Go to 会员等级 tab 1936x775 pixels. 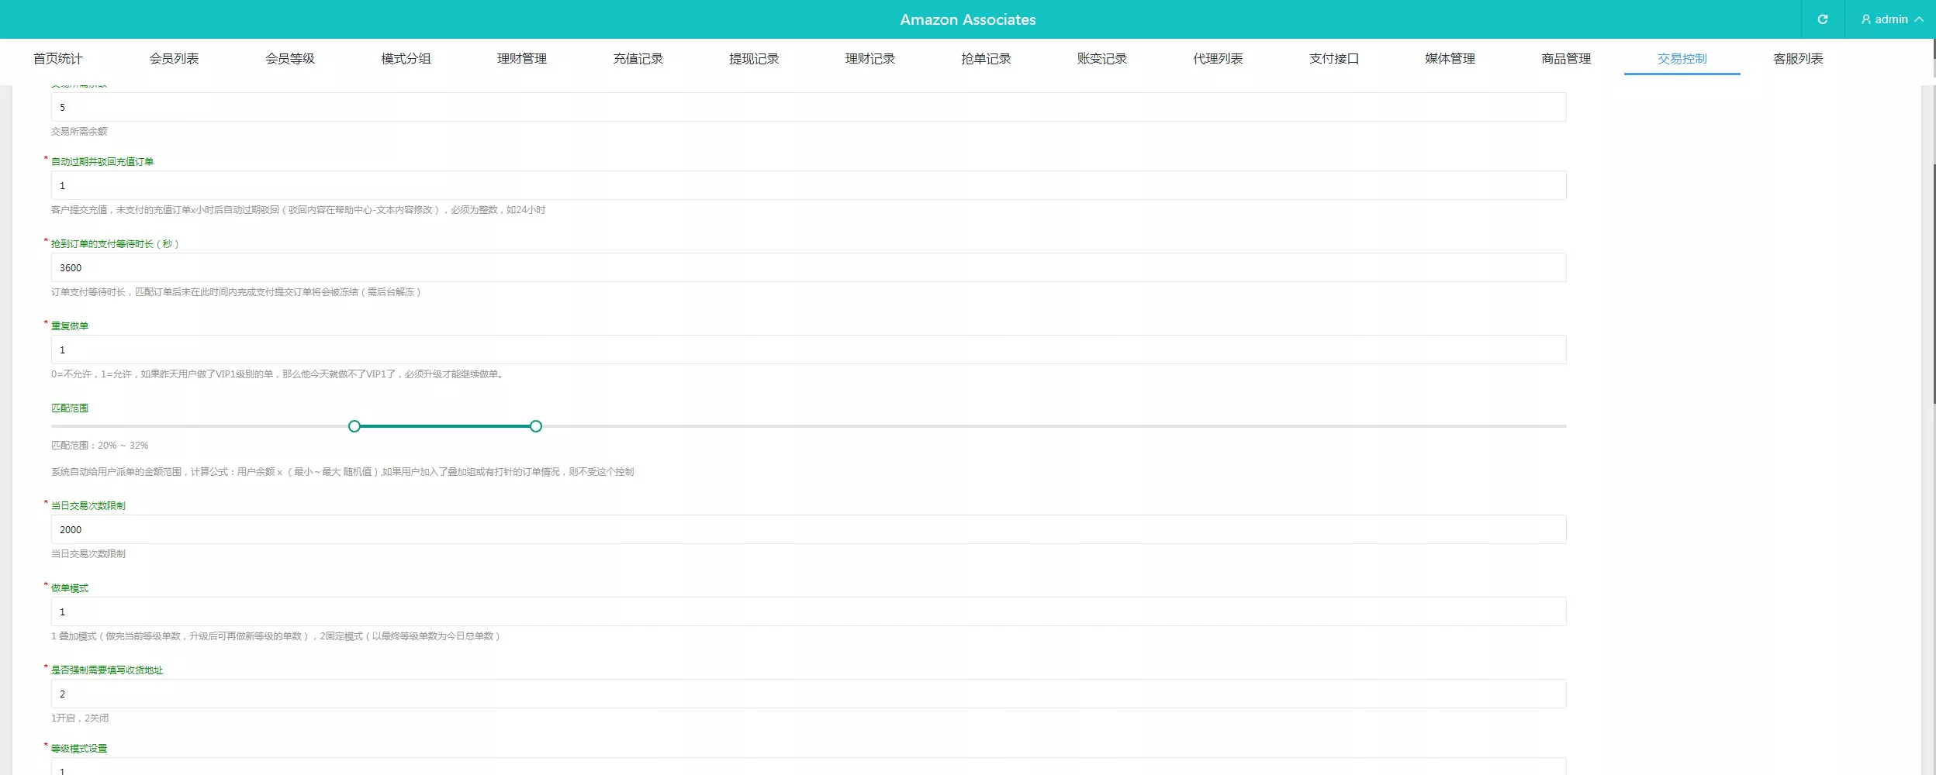click(290, 59)
